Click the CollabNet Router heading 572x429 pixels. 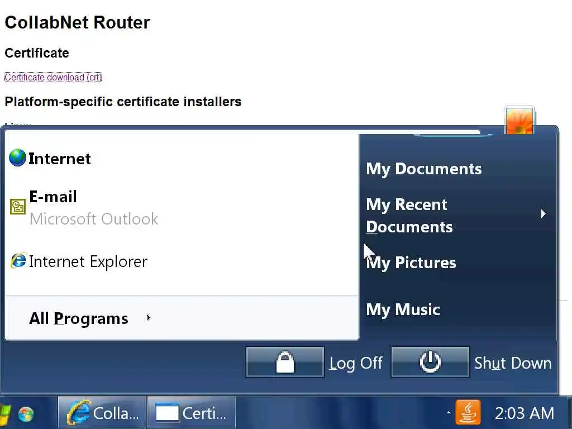click(x=77, y=22)
